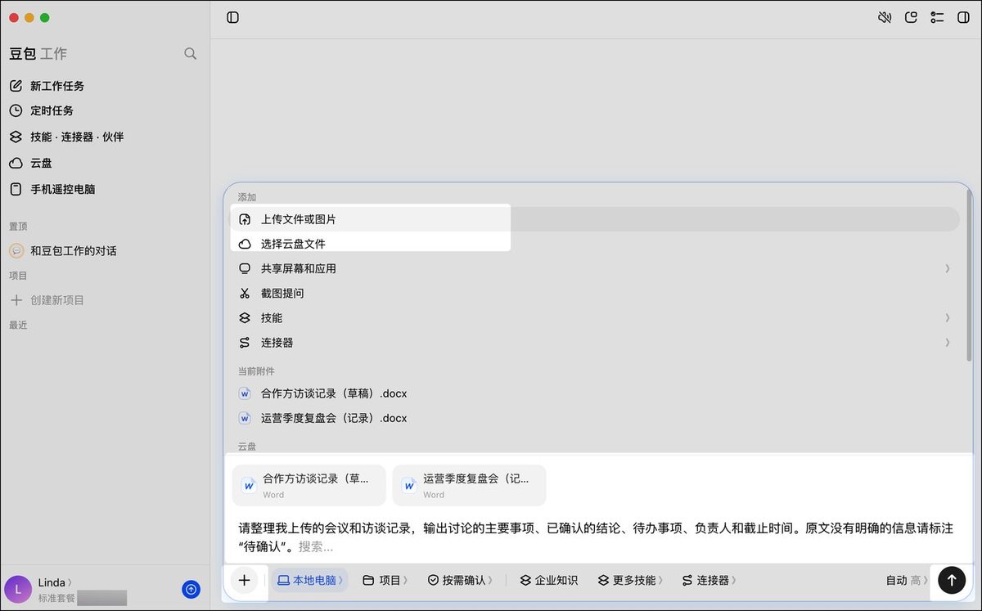Open the 更多技能 dropdown
Screen dimensions: 982x611
(630, 580)
